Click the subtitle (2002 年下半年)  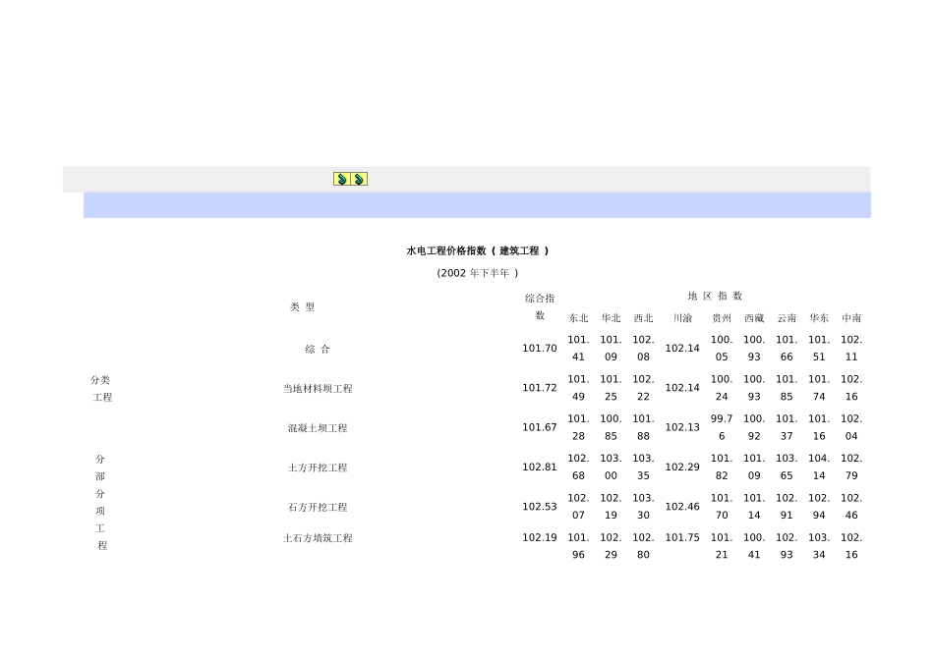(478, 273)
